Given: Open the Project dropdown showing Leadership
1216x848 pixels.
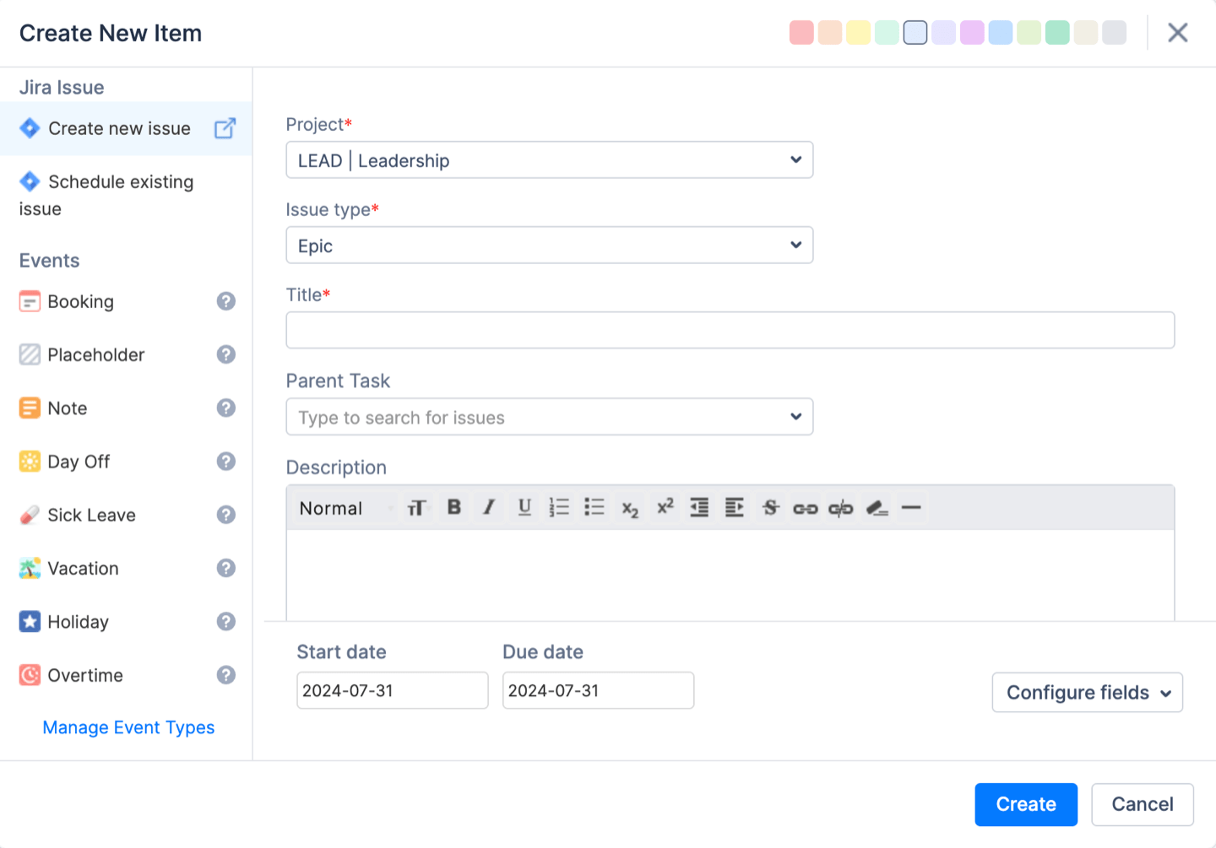Looking at the screenshot, I should point(549,160).
